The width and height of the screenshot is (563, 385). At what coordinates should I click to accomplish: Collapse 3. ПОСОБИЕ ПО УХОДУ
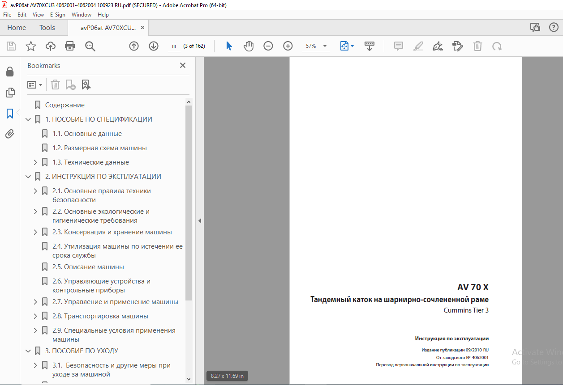29,351
